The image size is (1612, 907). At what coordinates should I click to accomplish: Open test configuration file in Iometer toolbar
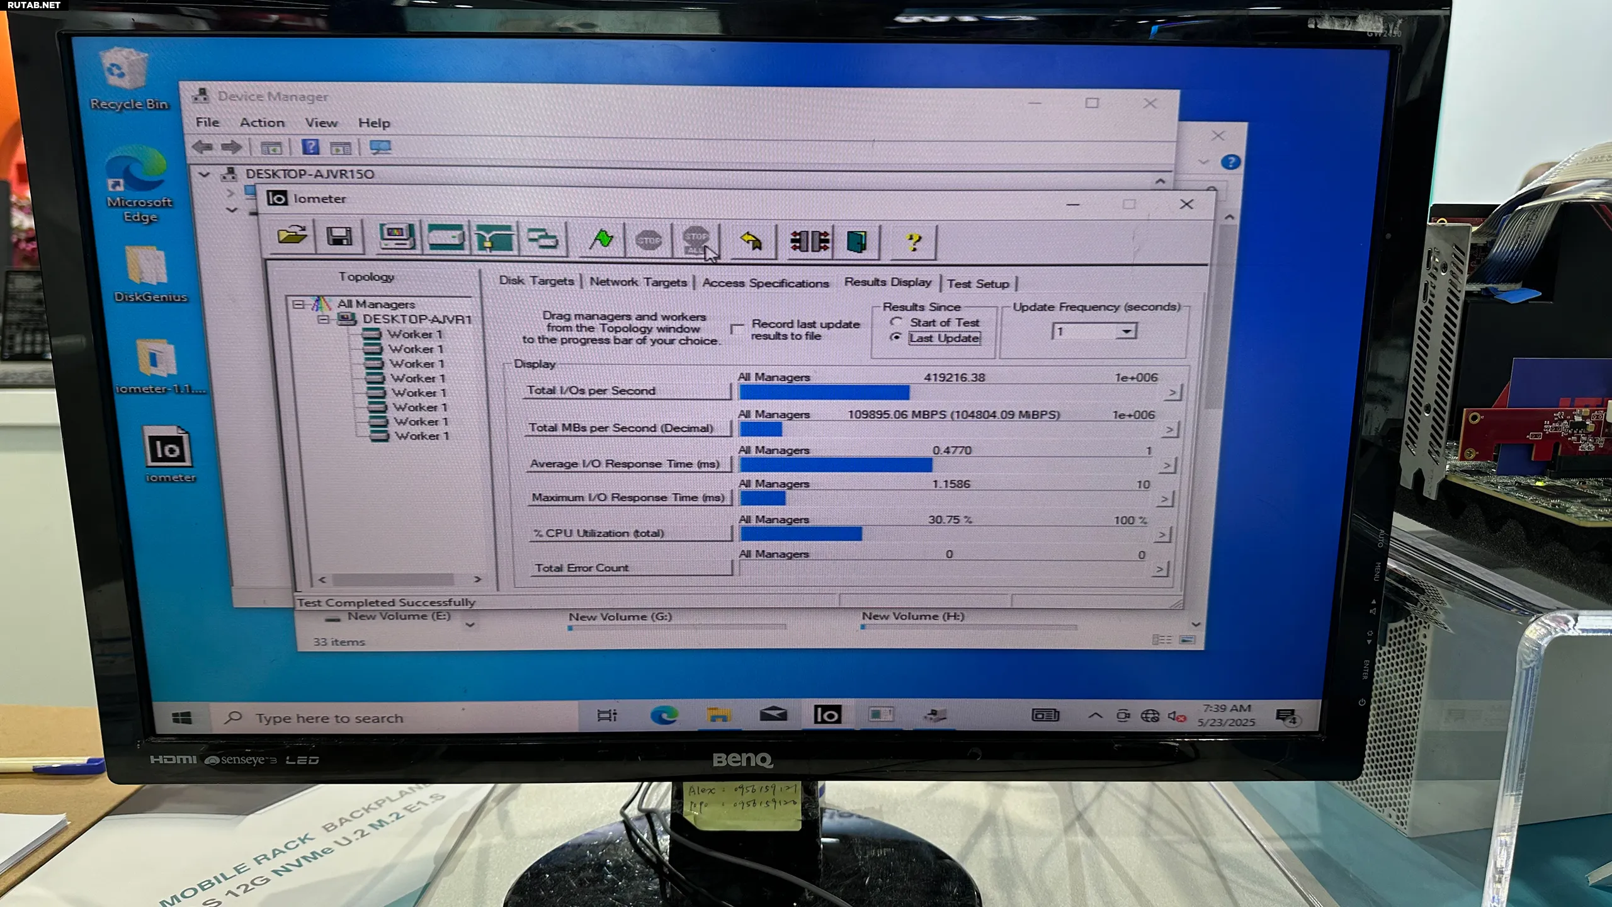292,237
